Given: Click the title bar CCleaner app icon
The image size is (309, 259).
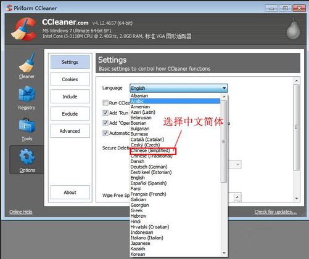Looking at the screenshot, I should (9, 8).
